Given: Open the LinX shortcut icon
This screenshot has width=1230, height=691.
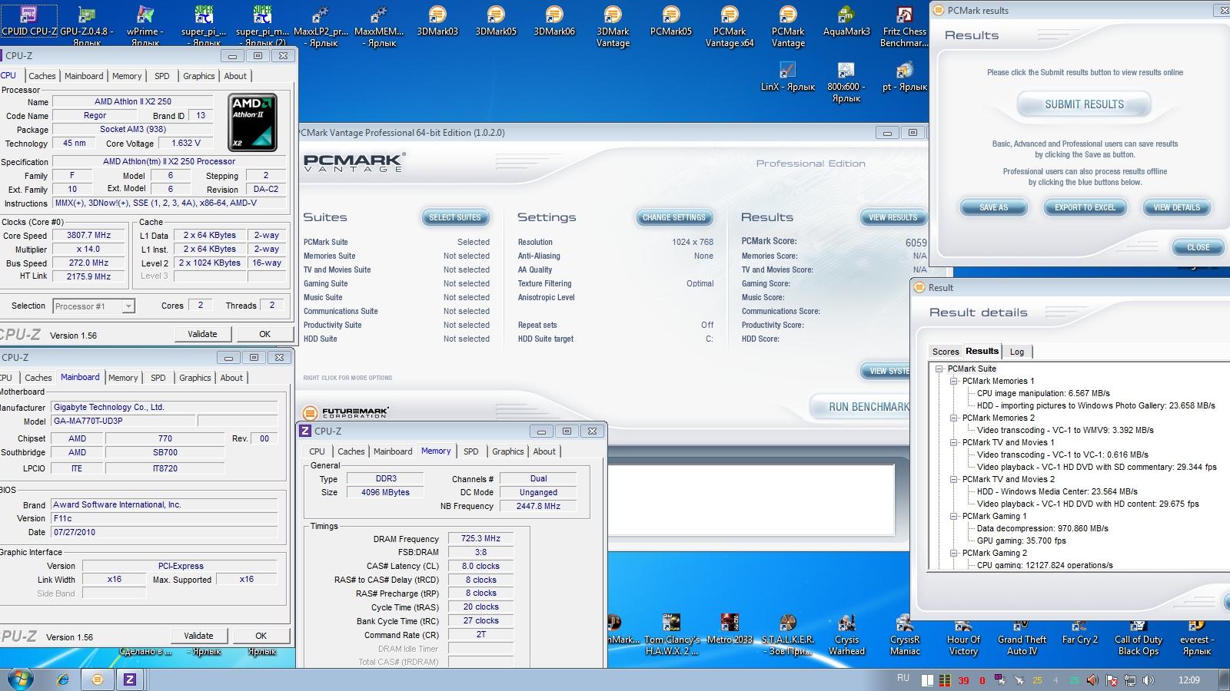Looking at the screenshot, I should point(788,77).
